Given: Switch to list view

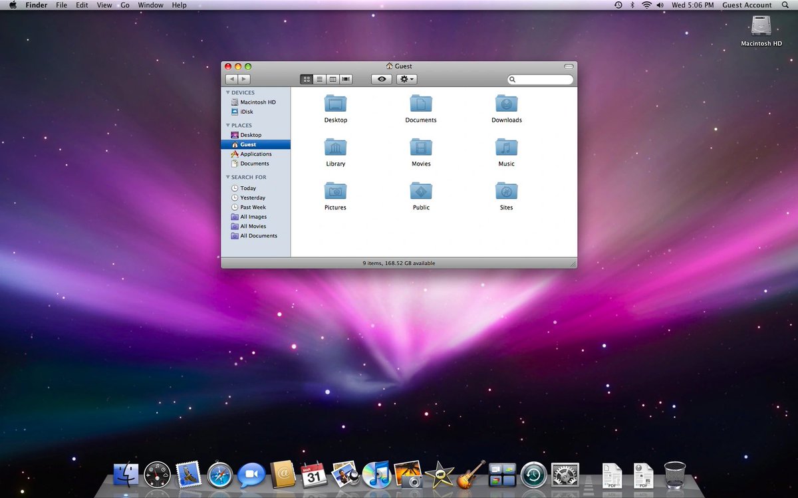Looking at the screenshot, I should point(320,79).
